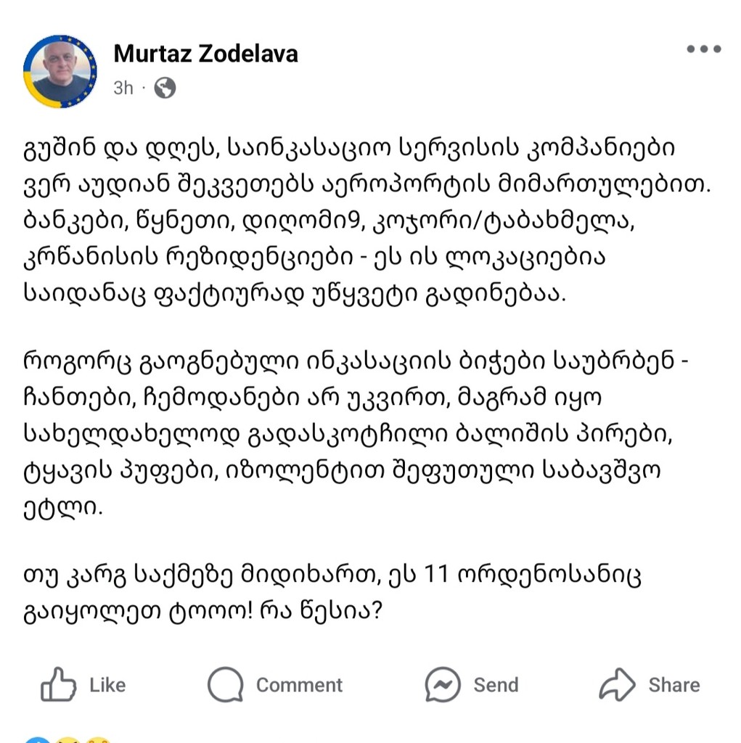
Task: Open the three-dot post options menu
Action: tap(703, 49)
